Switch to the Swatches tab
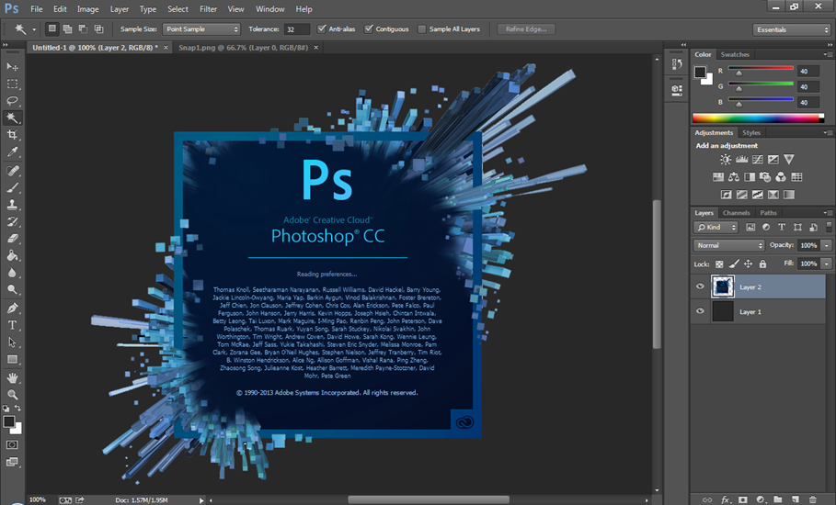 735,54
